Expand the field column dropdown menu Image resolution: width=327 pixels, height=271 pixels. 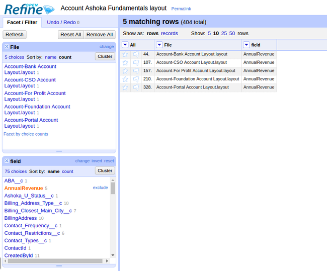click(x=246, y=45)
